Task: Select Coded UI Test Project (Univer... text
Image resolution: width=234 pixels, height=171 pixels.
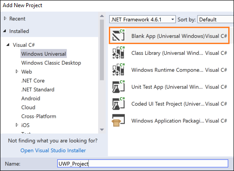Action: pos(168,104)
